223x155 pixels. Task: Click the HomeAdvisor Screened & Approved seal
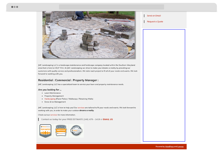[76, 131]
